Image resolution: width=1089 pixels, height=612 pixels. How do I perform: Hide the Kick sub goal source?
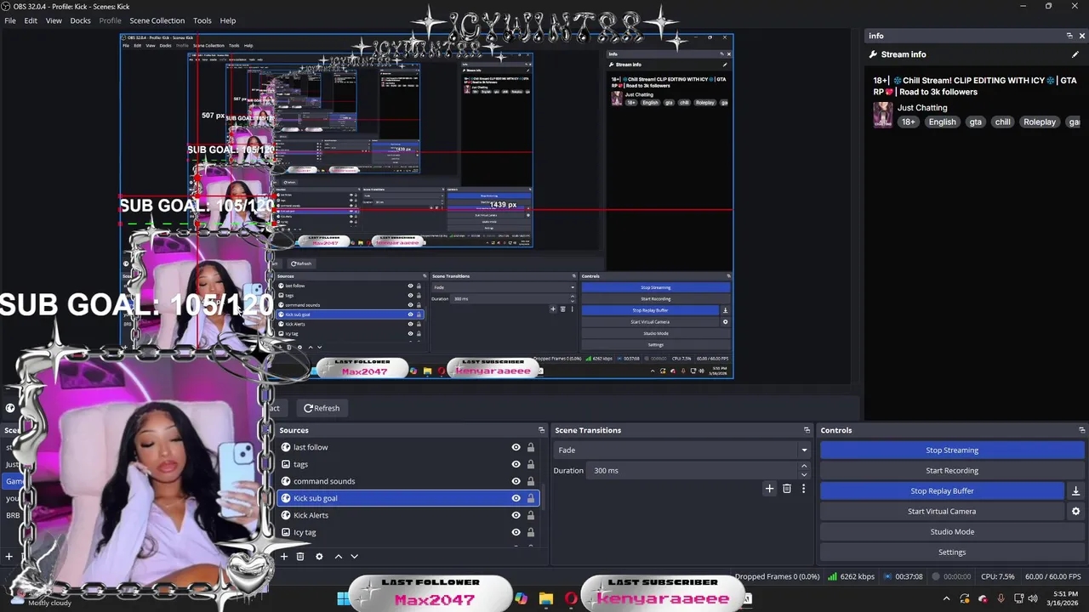(x=516, y=498)
